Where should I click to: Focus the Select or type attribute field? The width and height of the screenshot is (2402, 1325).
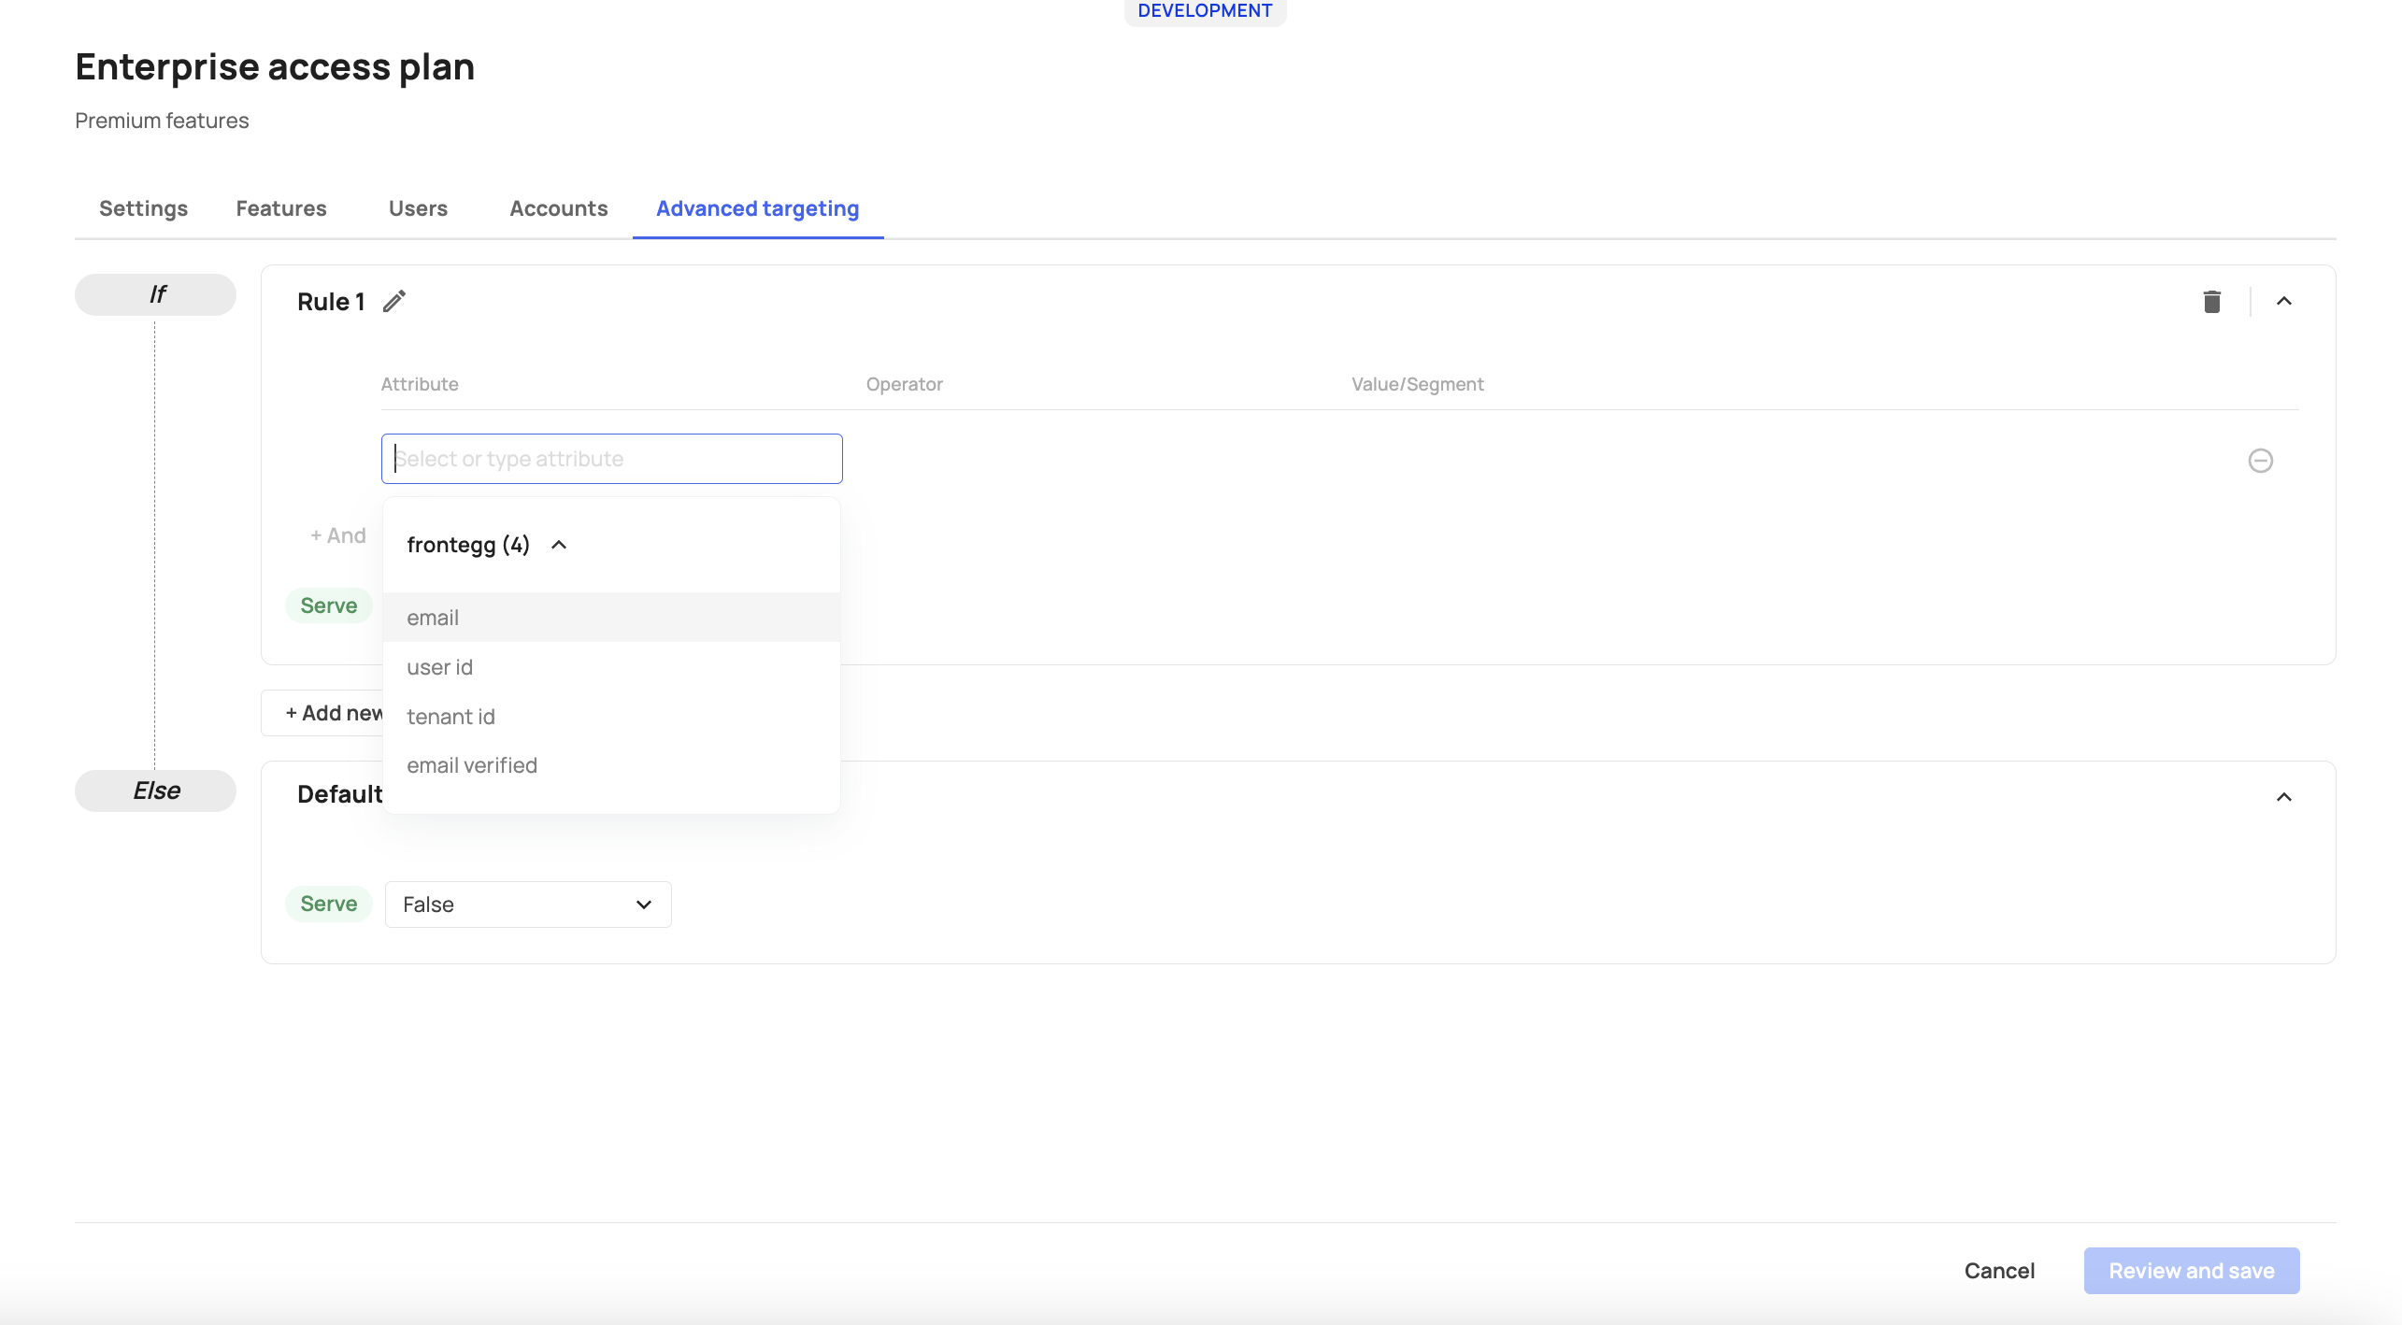point(611,459)
